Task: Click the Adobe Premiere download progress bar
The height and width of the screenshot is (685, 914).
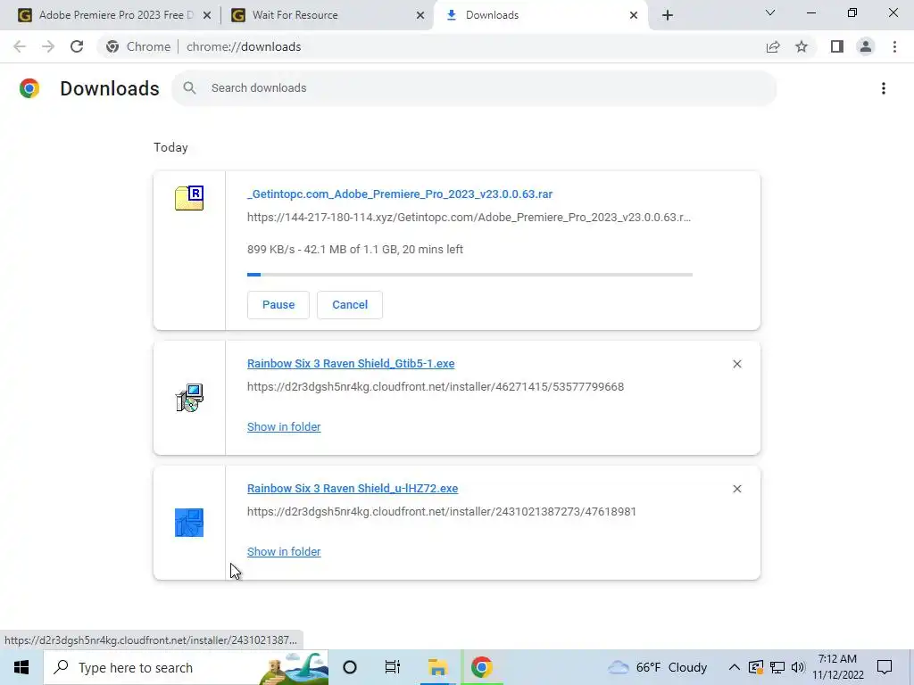Action: (x=469, y=275)
